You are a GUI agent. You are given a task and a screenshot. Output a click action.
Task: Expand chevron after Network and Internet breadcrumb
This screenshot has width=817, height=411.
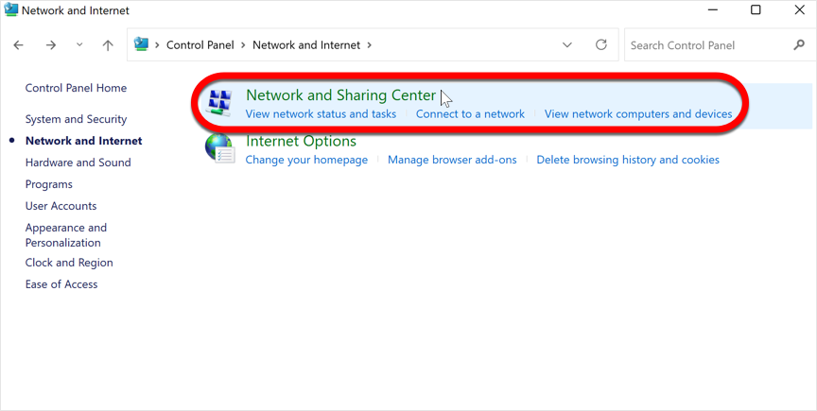370,45
